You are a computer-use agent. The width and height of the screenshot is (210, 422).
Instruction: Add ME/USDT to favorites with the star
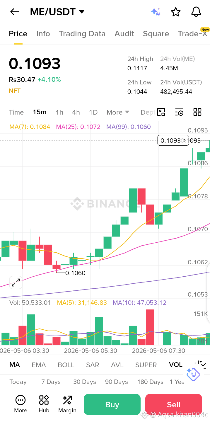coord(175,12)
